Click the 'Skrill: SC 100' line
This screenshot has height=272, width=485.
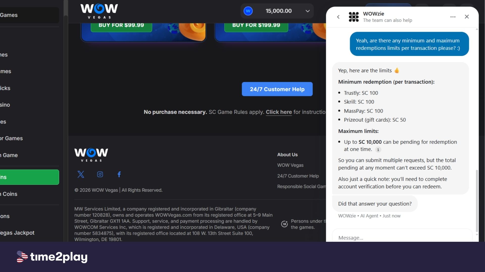(359, 102)
